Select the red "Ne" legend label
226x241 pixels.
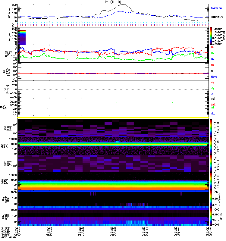[x=213, y=65]
